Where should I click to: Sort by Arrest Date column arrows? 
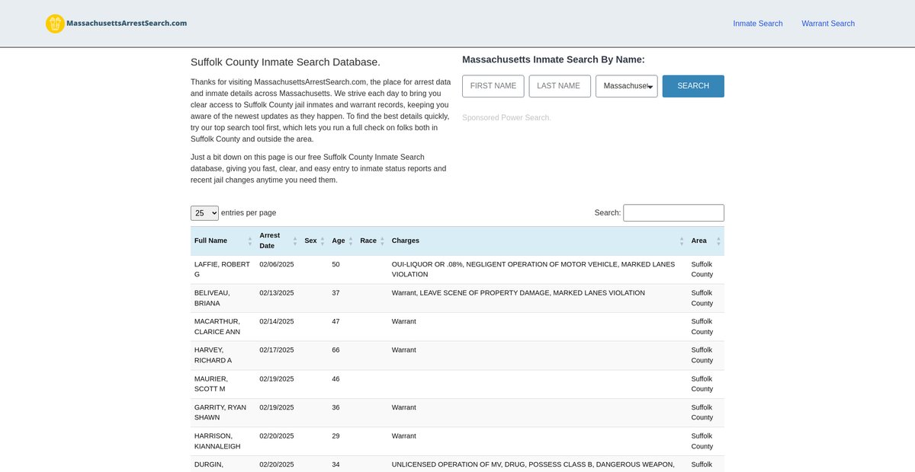coord(295,241)
